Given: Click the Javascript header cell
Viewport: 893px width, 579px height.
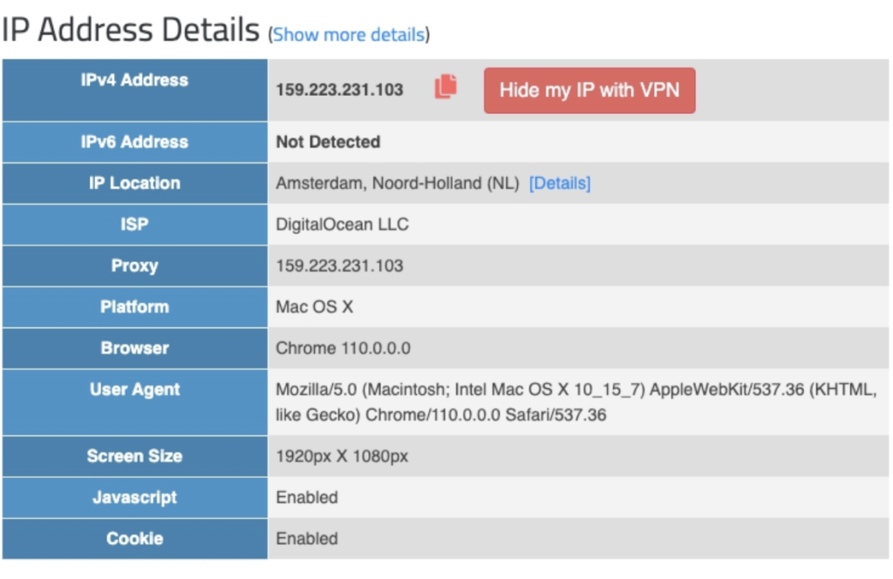Looking at the screenshot, I should point(135,498).
